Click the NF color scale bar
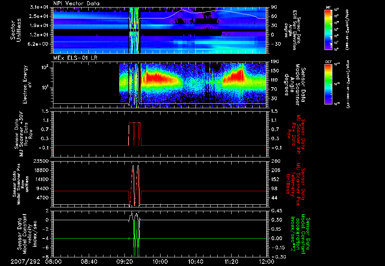 pyautogui.click(x=329, y=29)
